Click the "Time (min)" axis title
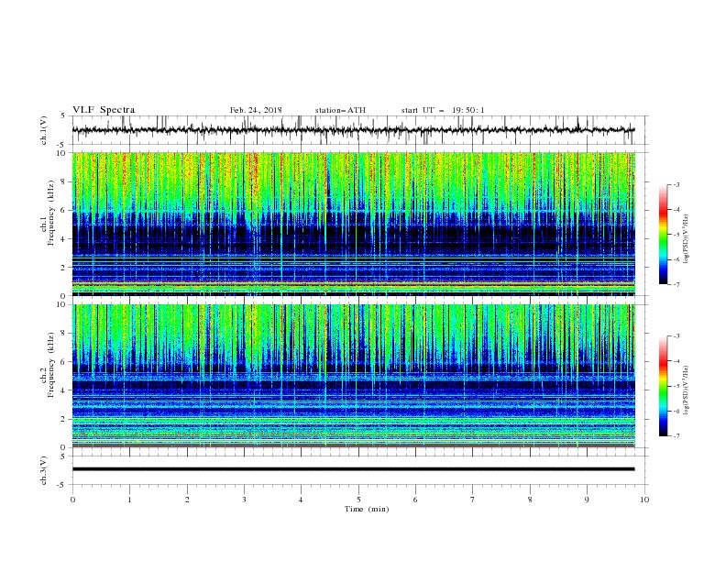Viewport: 726px width, 561px height. pyautogui.click(x=367, y=509)
